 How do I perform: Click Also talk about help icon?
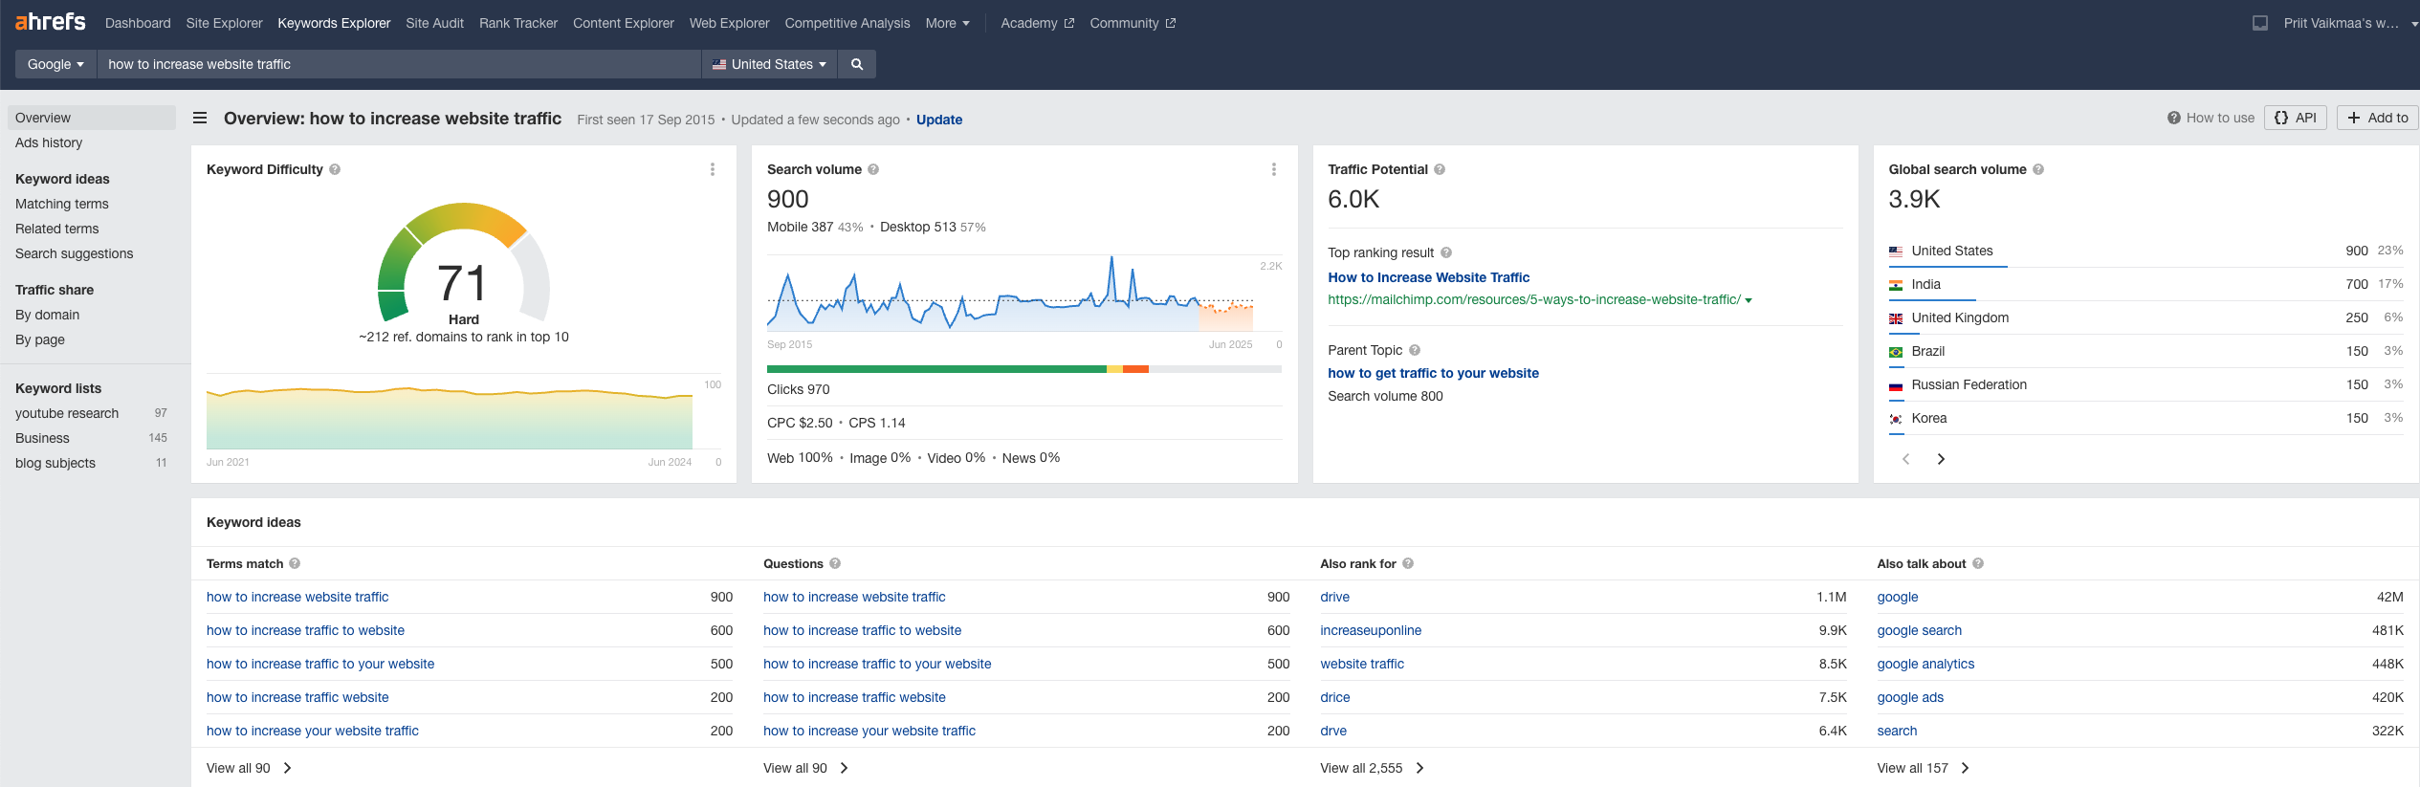[x=1978, y=563]
